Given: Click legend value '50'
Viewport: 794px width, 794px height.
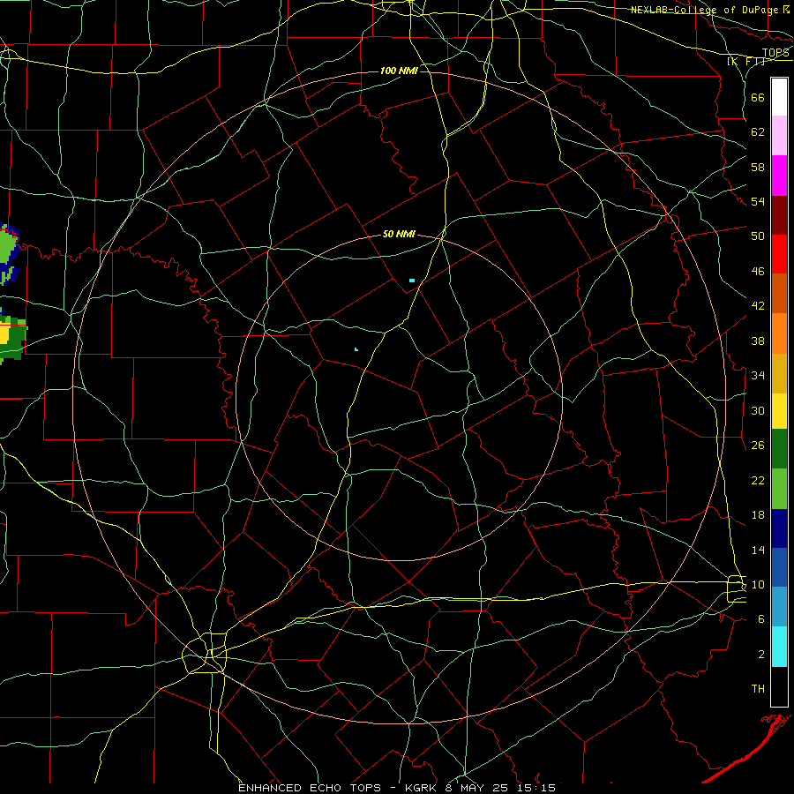Looking at the screenshot, I should pyautogui.click(x=758, y=236).
